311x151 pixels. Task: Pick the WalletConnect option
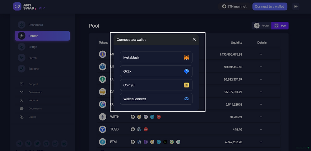click(x=156, y=99)
